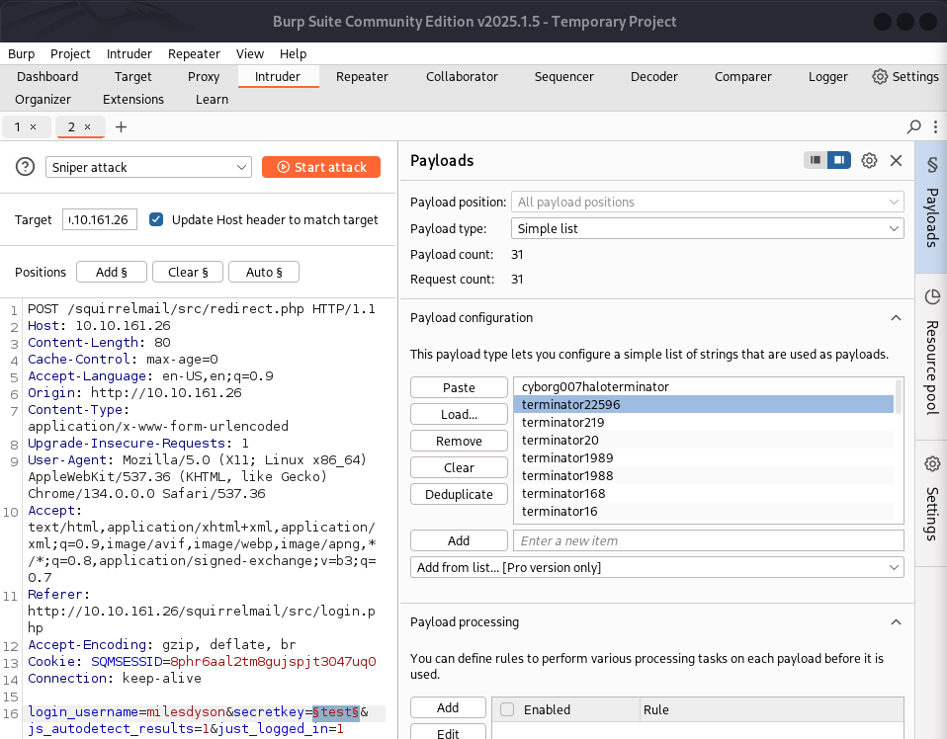Open the Intruder menu
This screenshot has width=947, height=739.
point(129,53)
